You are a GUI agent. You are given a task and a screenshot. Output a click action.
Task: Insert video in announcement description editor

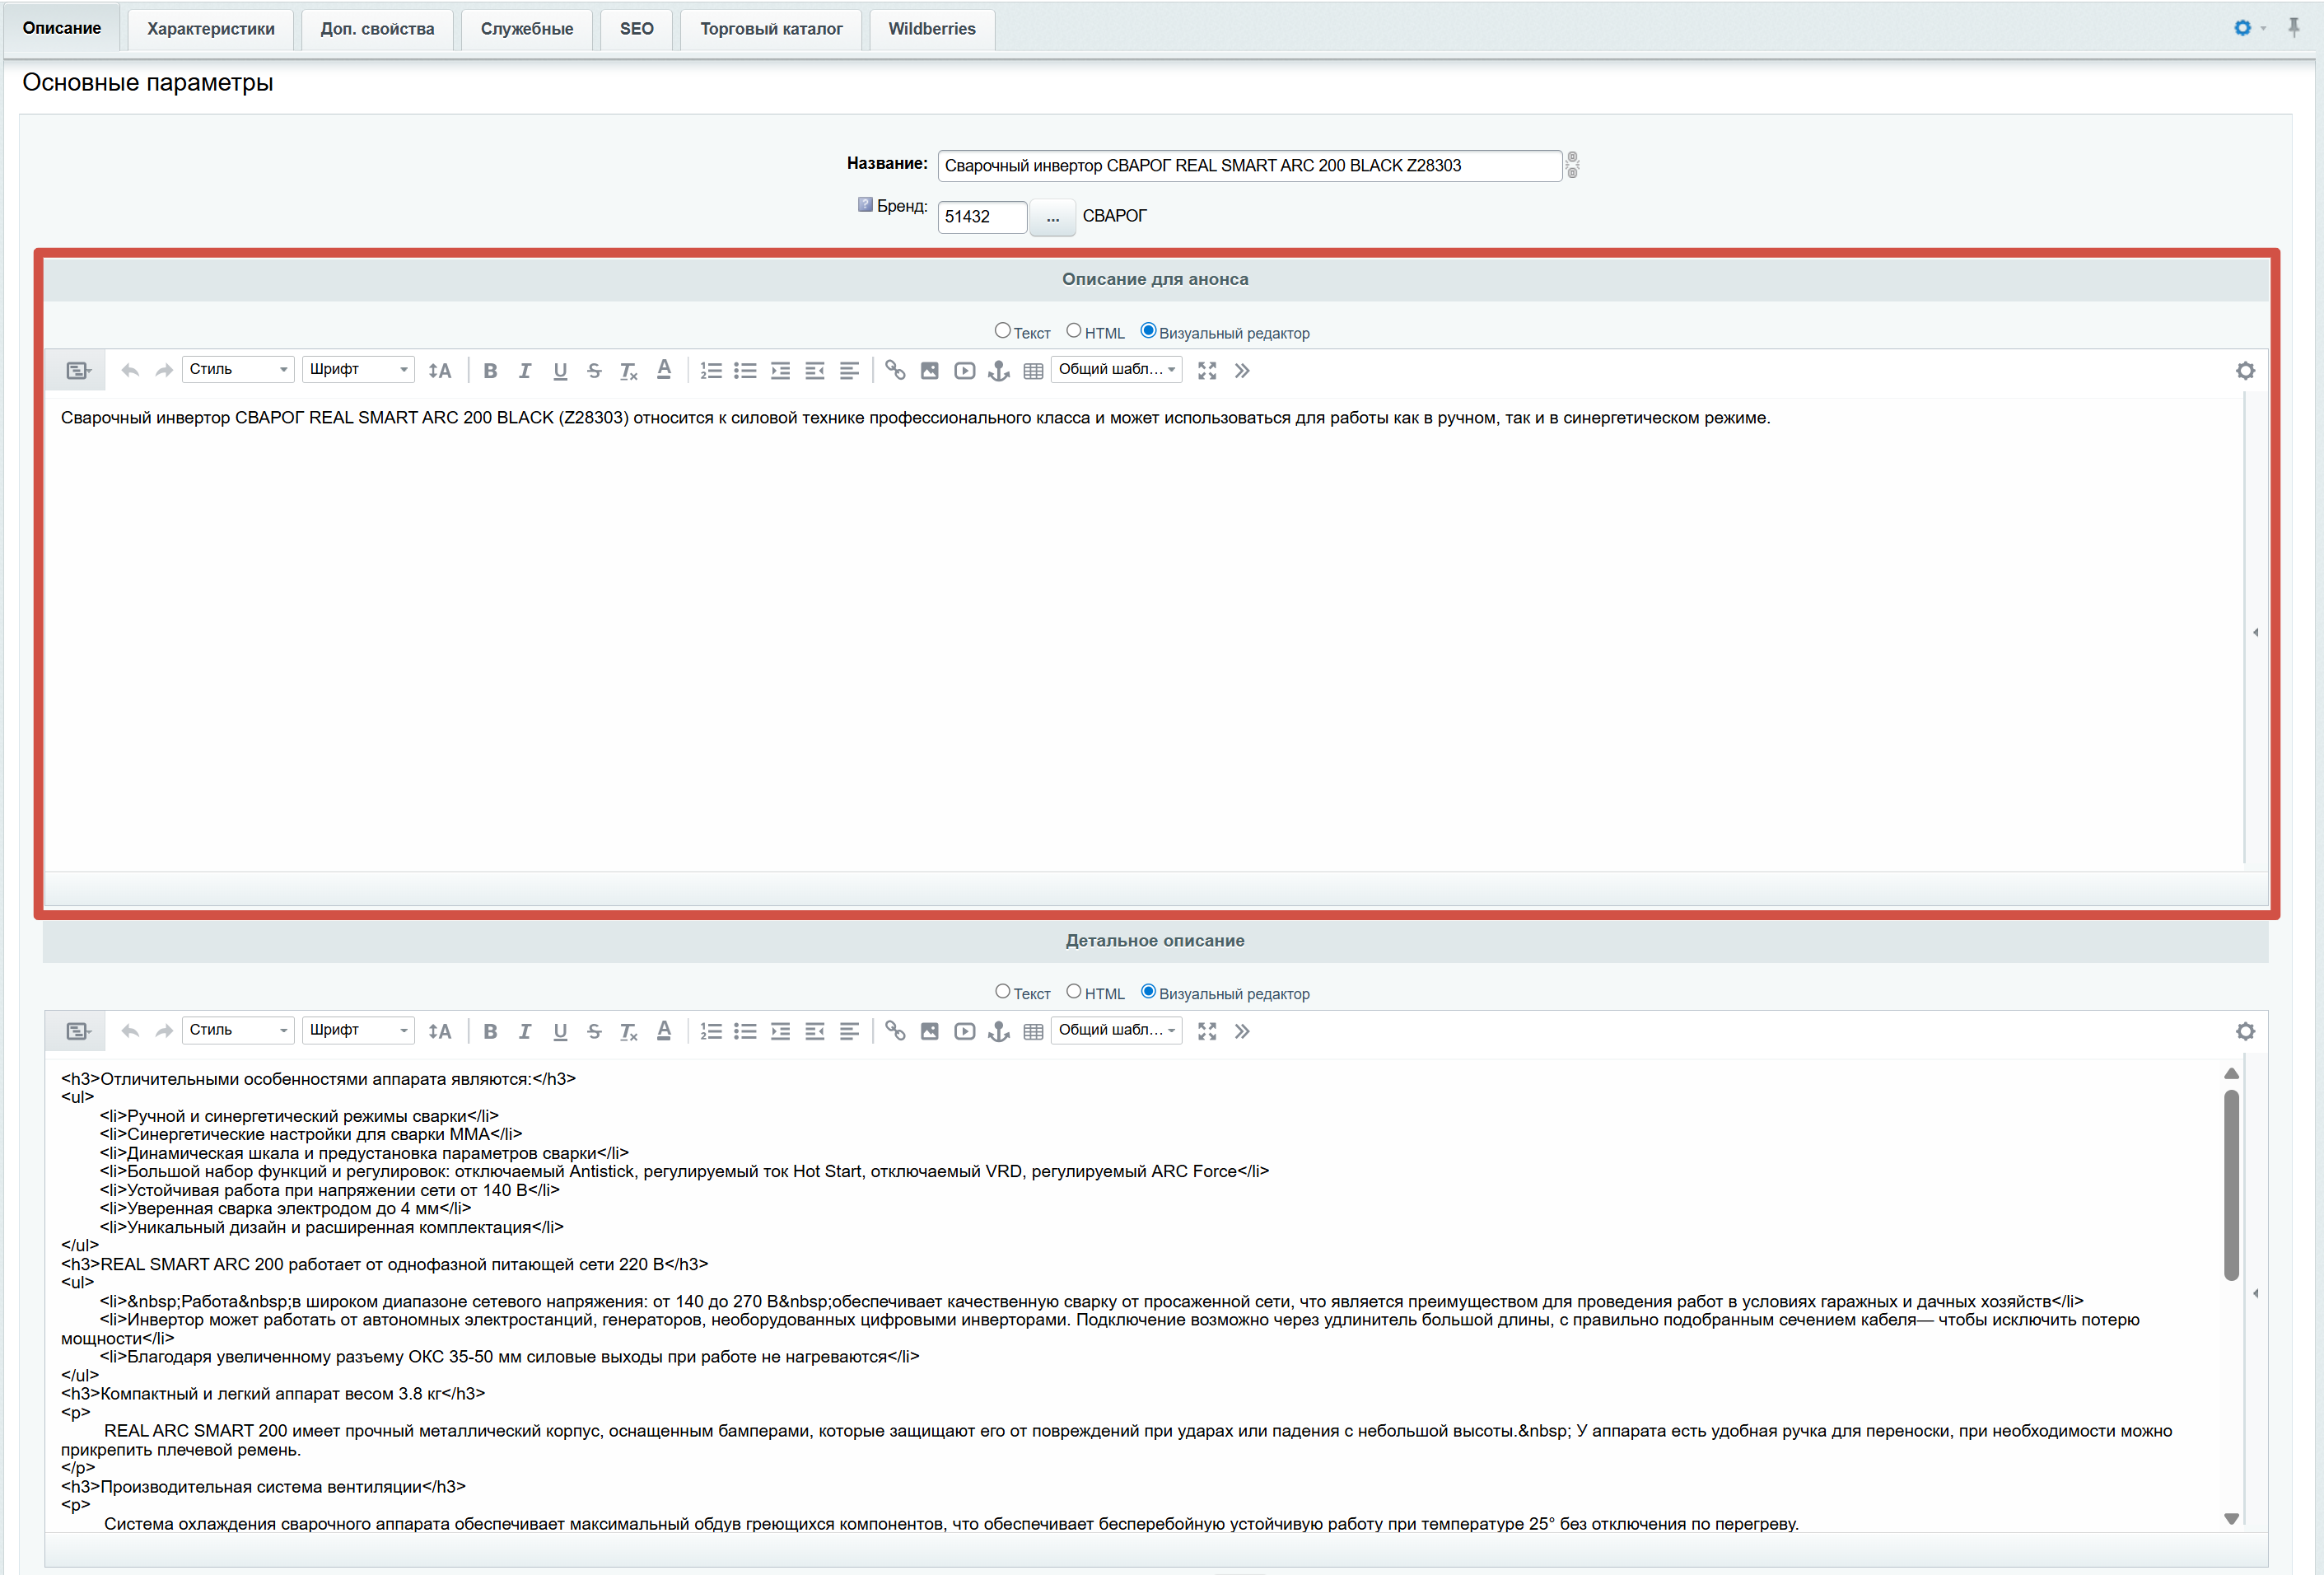[964, 371]
